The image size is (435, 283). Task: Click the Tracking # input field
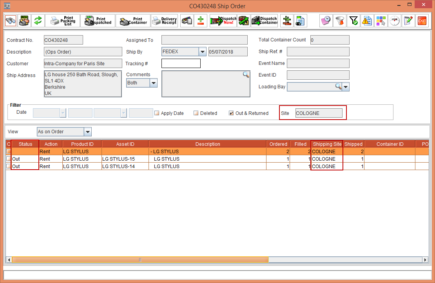tap(181, 63)
